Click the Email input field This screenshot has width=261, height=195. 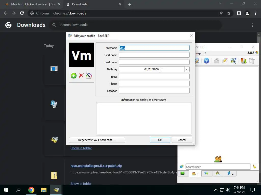pyautogui.click(x=154, y=77)
